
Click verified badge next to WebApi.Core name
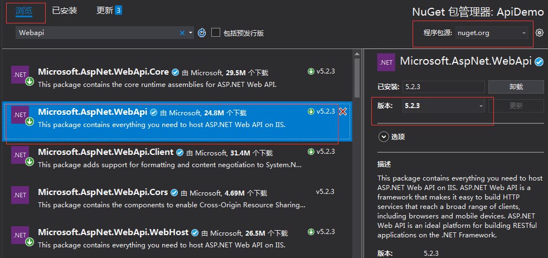click(176, 72)
